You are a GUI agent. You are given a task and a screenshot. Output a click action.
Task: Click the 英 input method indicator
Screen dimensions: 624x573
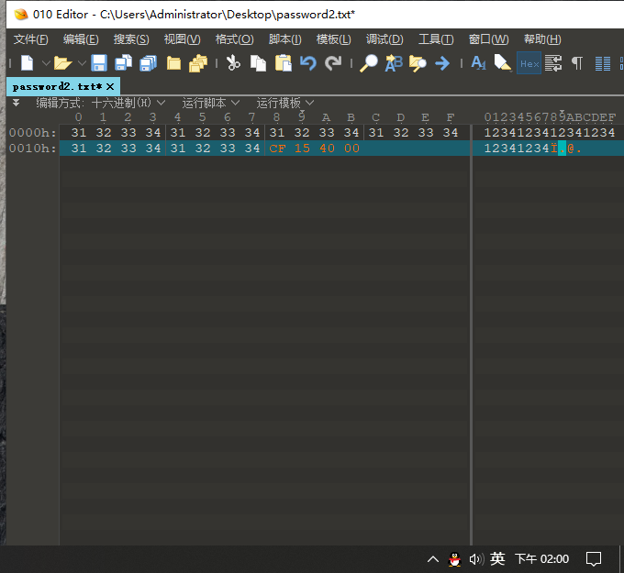[497, 558]
